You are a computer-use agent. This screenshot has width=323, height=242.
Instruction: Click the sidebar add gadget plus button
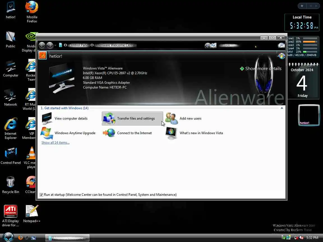pyautogui.click(x=302, y=6)
